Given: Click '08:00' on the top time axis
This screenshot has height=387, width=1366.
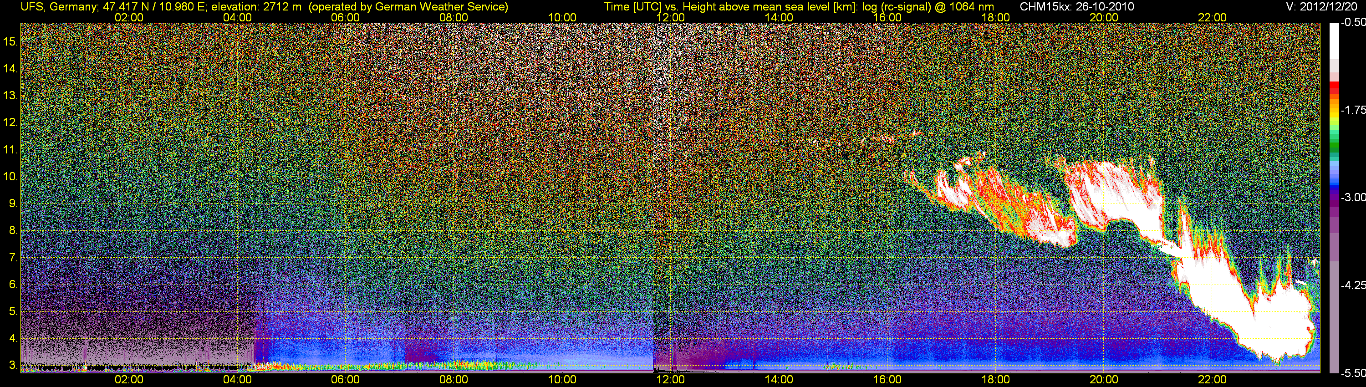Looking at the screenshot, I should 454,17.
